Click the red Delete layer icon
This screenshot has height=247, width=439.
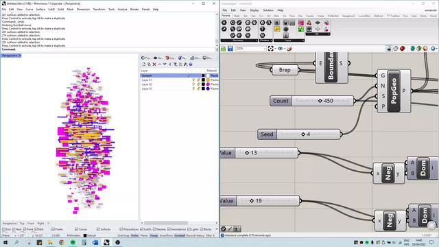click(154, 64)
